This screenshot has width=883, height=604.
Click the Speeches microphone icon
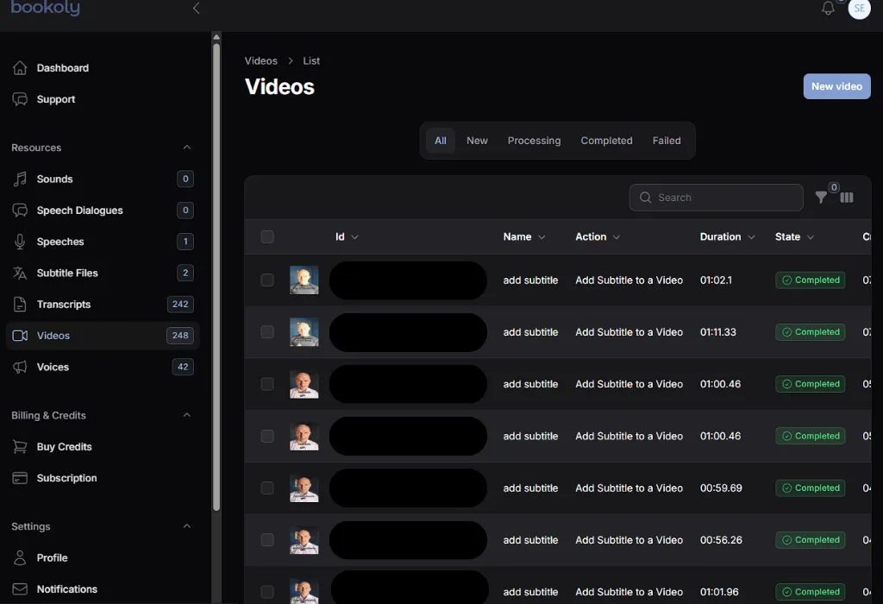[x=21, y=242]
